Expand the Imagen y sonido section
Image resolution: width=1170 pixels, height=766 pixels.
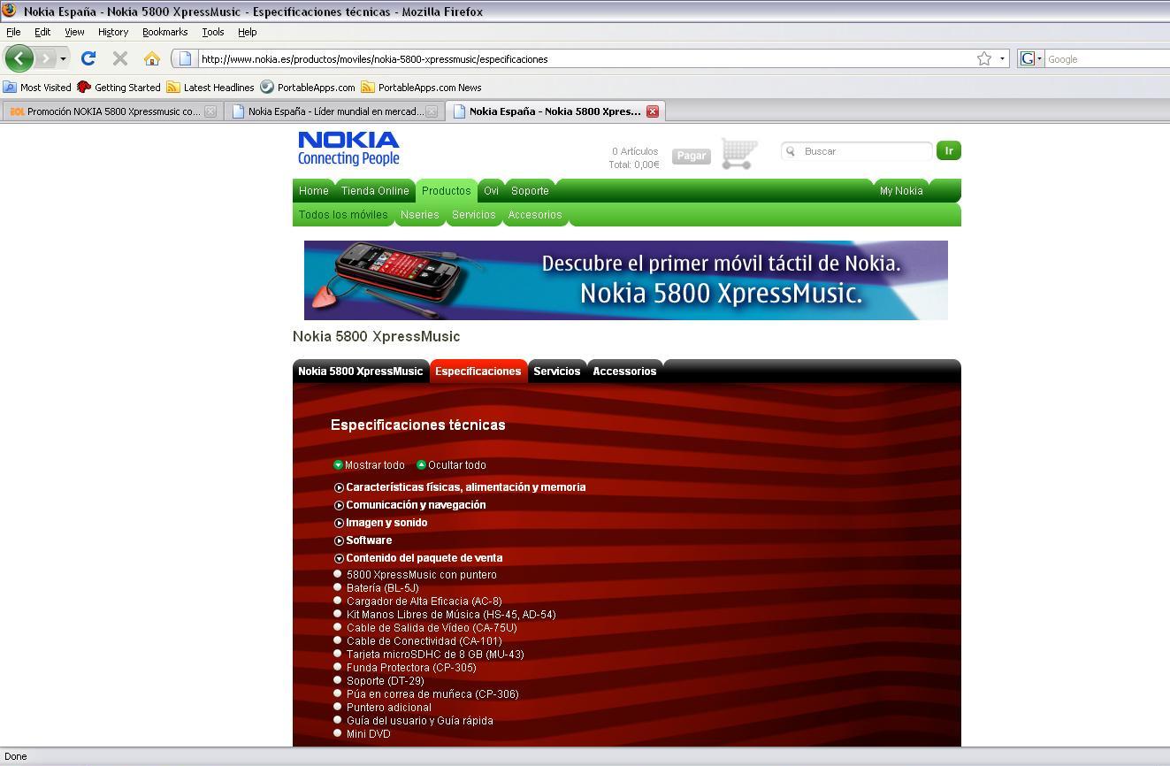pos(381,523)
